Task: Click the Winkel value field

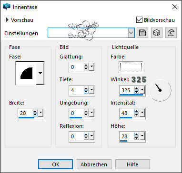Action: coord(127,90)
